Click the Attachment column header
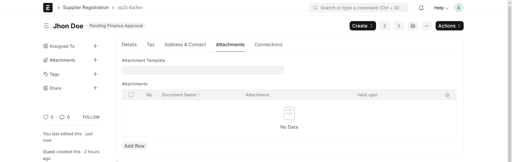The image size is (512, 162). coord(299,95)
